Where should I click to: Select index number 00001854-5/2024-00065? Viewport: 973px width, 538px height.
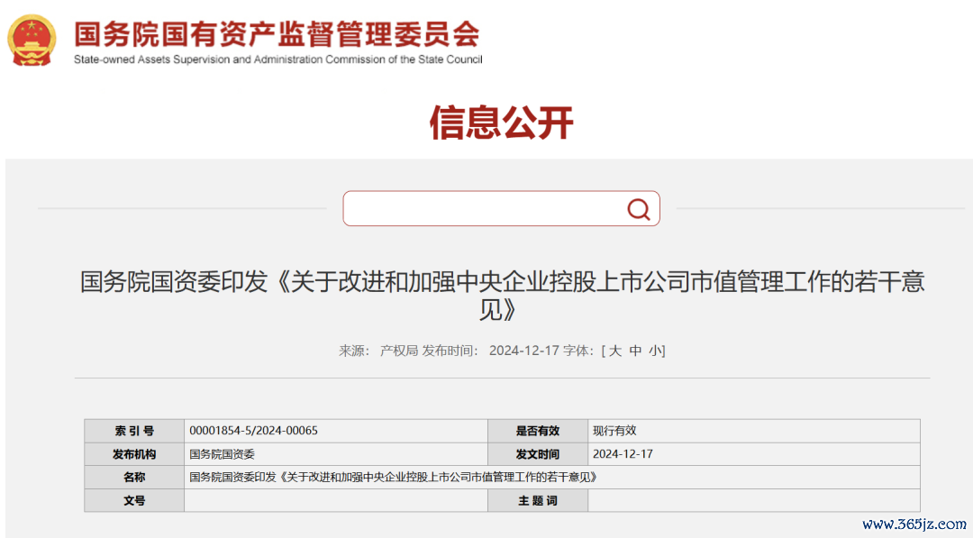tap(253, 431)
